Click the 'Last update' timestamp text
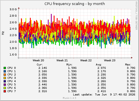This screenshot has height=101, width=139. click(104, 95)
